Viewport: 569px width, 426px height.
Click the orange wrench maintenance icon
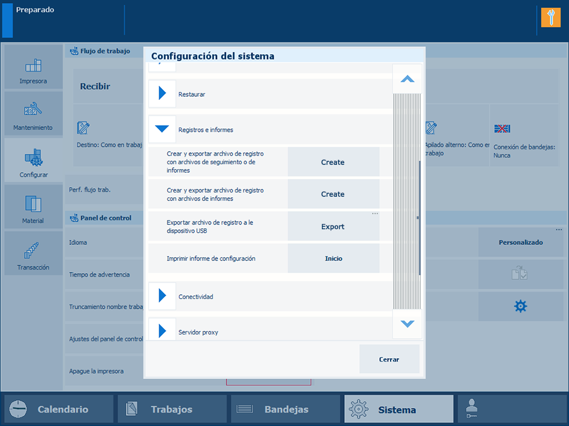(550, 17)
